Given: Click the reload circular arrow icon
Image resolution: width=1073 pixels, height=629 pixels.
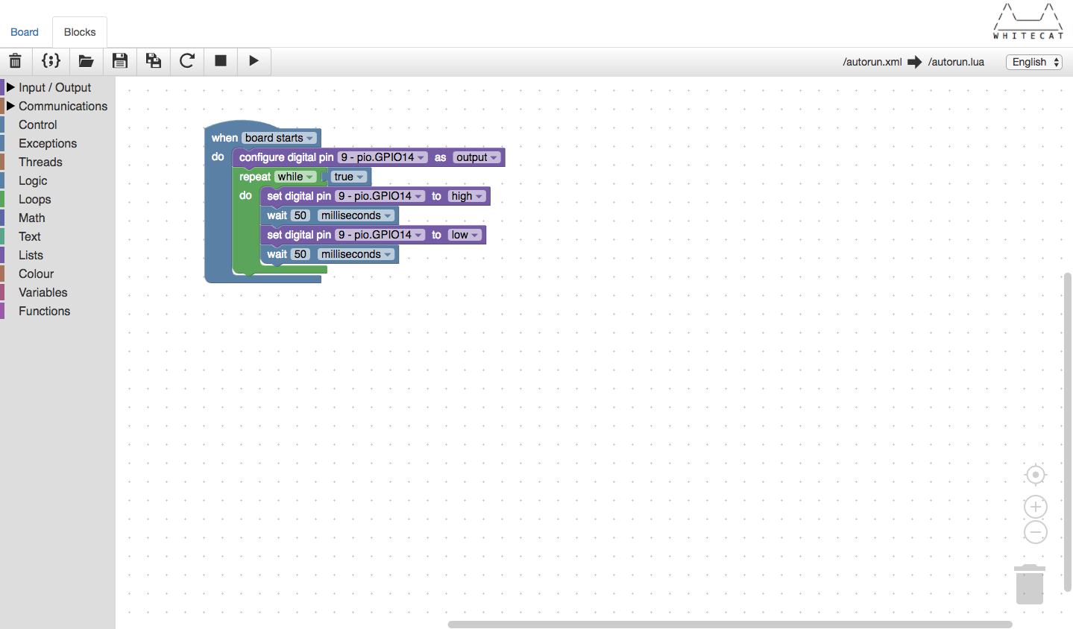Looking at the screenshot, I should [187, 61].
